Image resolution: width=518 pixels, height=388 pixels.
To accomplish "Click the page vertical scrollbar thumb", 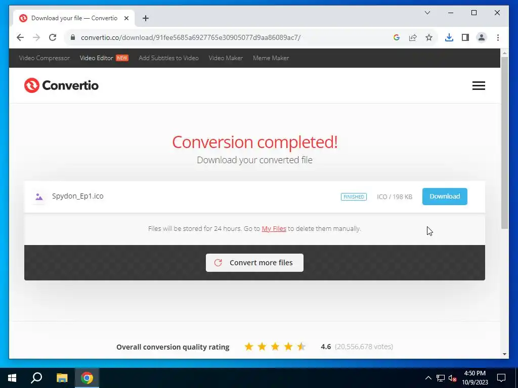I will (x=504, y=142).
